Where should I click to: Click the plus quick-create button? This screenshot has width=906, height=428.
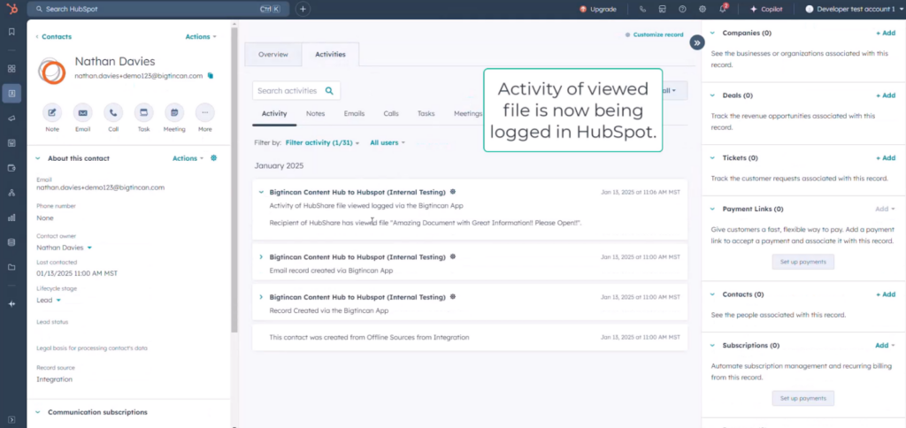303,9
